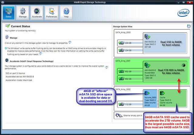This screenshot has height=135, width=194.
Task: Click the 'External empty port 4' label
Action: tap(133, 116)
